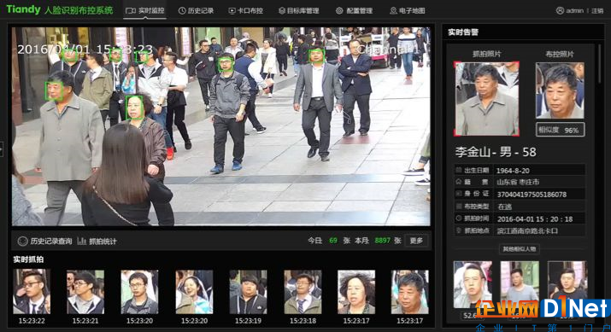Click the captured photo 抓拍照片
This screenshot has width=611, height=332.
pyautogui.click(x=486, y=99)
